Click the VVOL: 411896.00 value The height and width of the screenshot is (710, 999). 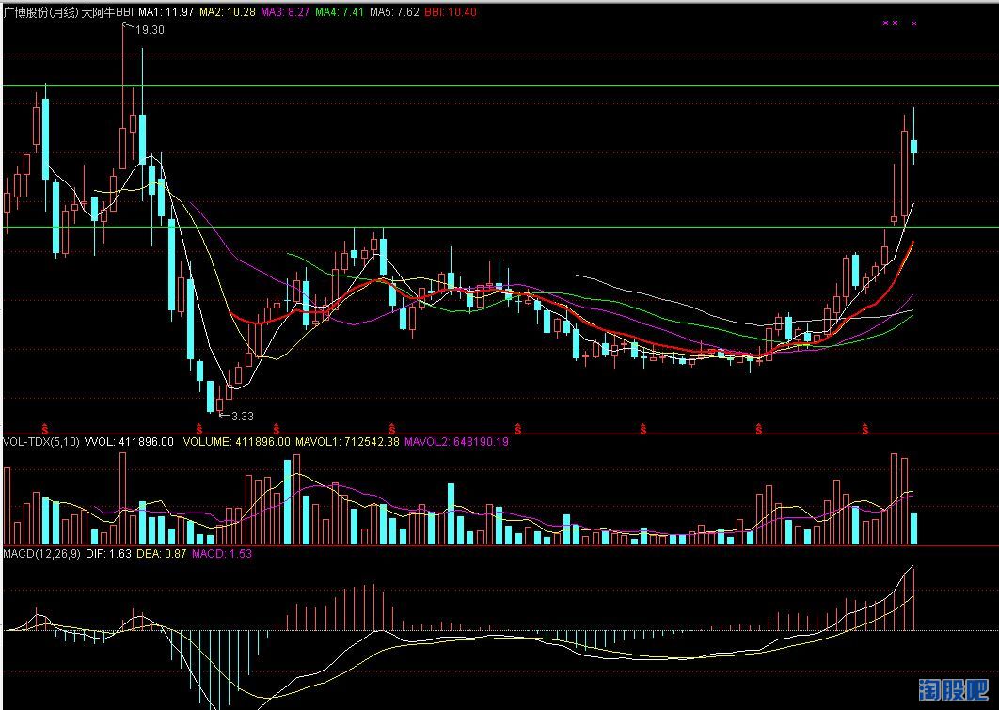point(129,441)
